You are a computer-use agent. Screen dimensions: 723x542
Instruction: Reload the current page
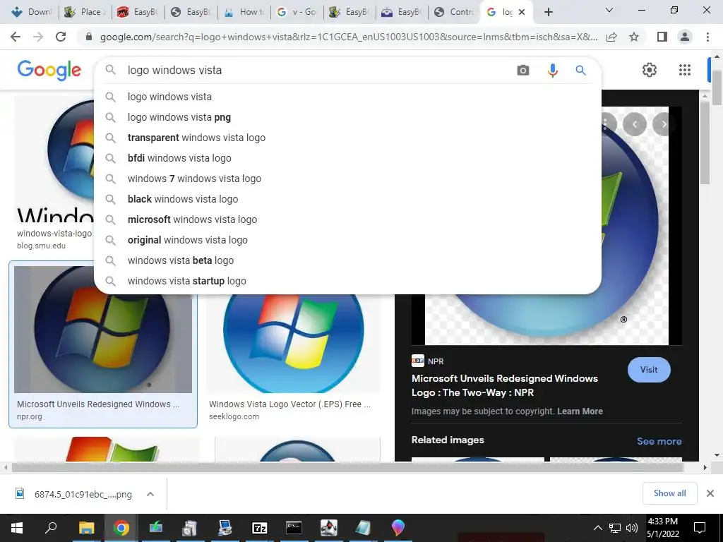tap(61, 37)
